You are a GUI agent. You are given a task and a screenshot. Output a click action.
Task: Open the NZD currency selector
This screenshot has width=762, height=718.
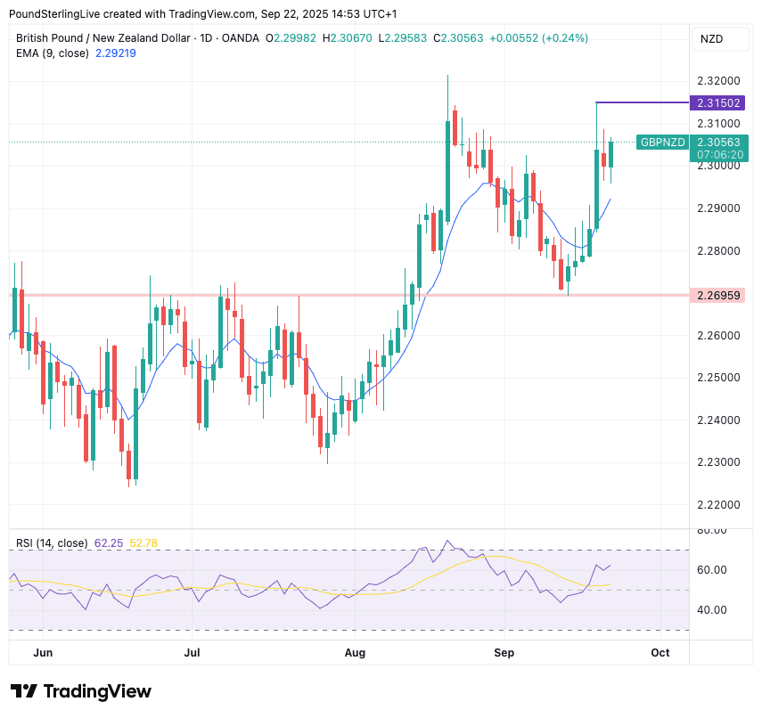point(711,38)
